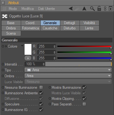This screenshot has height=115, width=114.
Task: Open the Fotometrica tab
Action: click(x=30, y=28)
